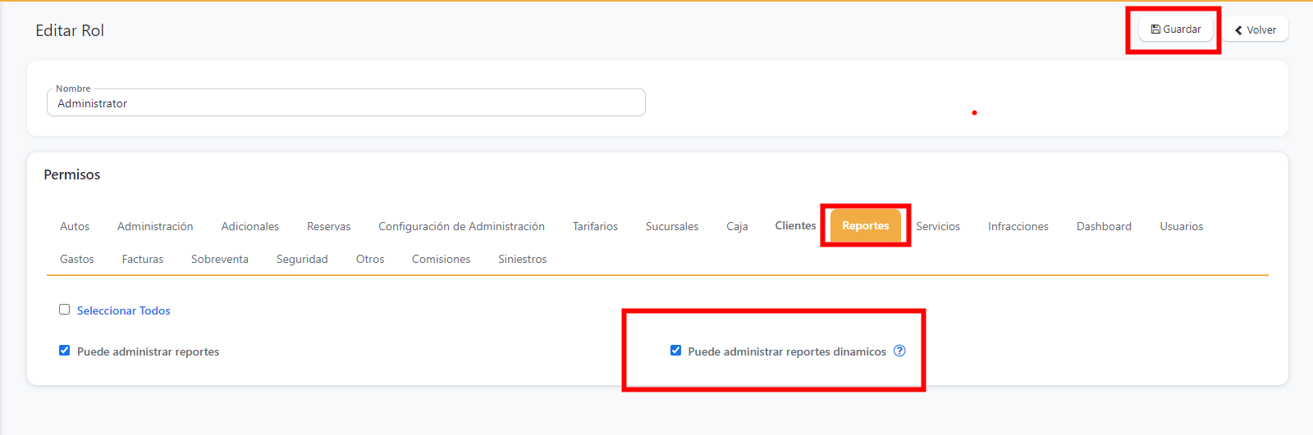The width and height of the screenshot is (1313, 435).
Task: Switch to the Autos tab
Action: point(75,226)
